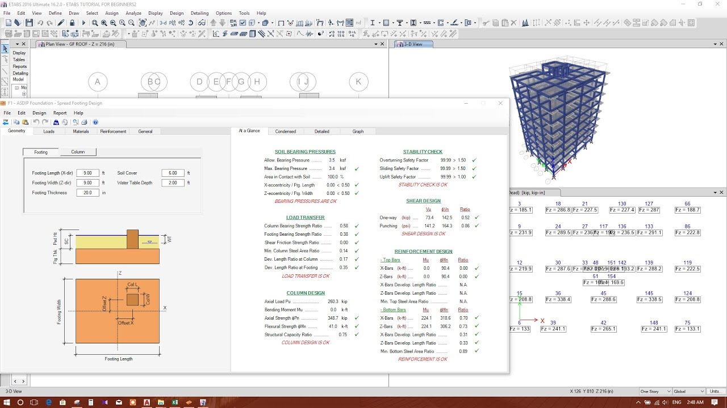The height and width of the screenshot is (408, 727).
Task: Open Excel from the Windows taskbar
Action: pyautogui.click(x=174, y=403)
